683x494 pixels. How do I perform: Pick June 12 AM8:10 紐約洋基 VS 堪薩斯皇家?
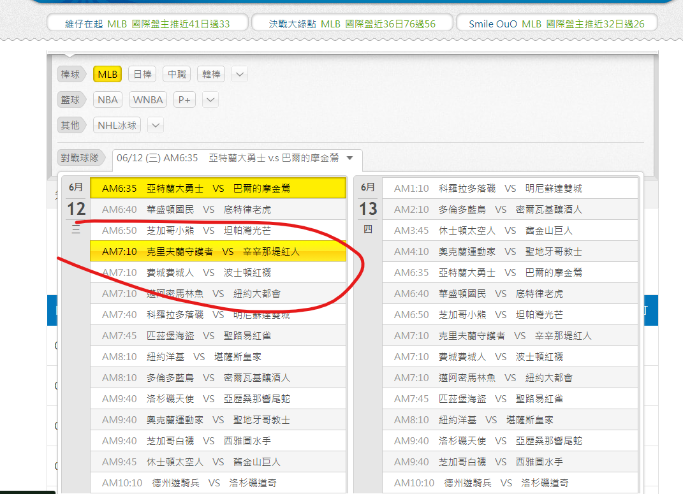coord(218,357)
